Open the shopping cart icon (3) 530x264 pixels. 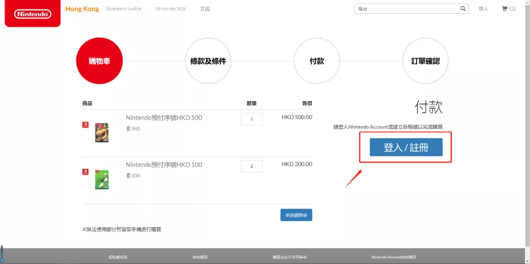click(509, 9)
